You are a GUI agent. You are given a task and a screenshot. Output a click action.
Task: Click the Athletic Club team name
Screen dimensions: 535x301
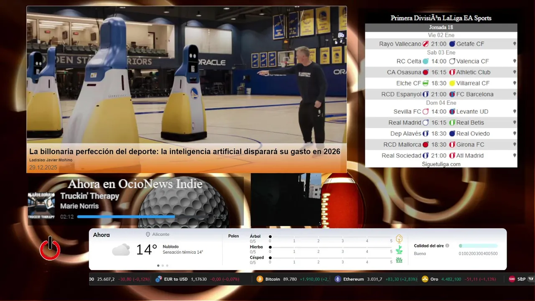[474, 72]
